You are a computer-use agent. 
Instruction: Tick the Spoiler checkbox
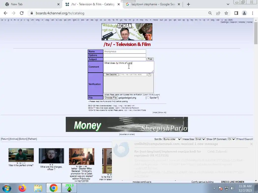coord(148,97)
